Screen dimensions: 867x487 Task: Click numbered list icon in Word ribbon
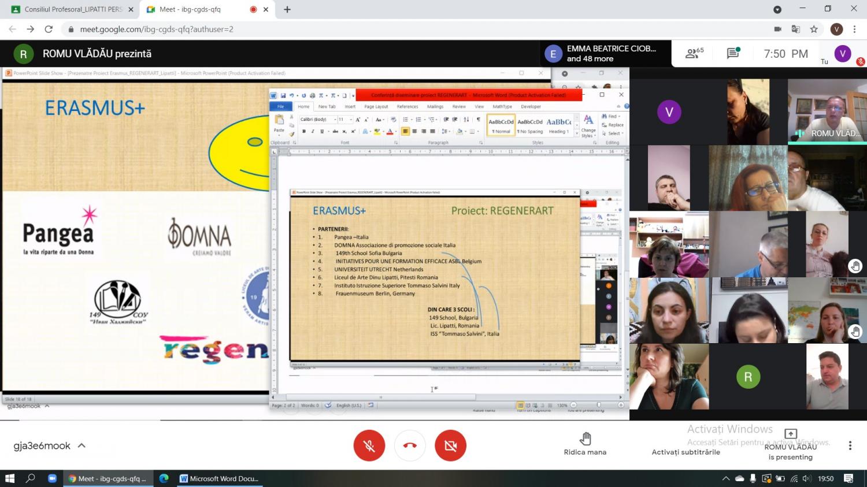pyautogui.click(x=418, y=120)
